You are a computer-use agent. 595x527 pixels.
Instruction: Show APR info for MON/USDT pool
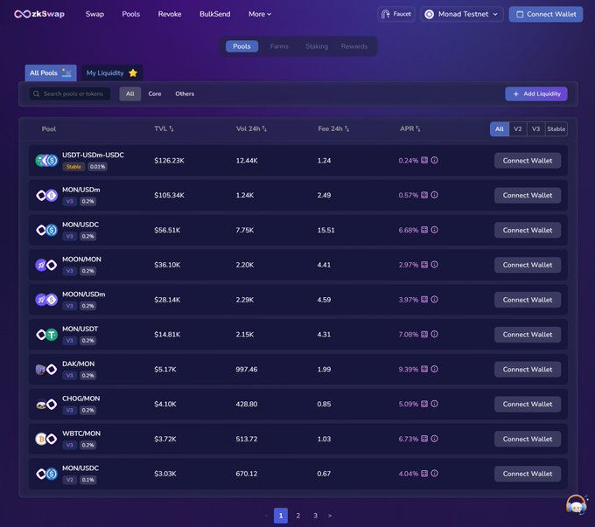435,334
